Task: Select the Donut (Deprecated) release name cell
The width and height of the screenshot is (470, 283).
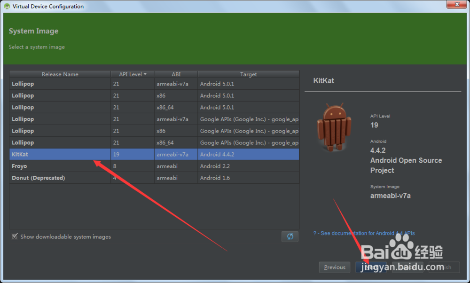Action: pyautogui.click(x=60, y=178)
